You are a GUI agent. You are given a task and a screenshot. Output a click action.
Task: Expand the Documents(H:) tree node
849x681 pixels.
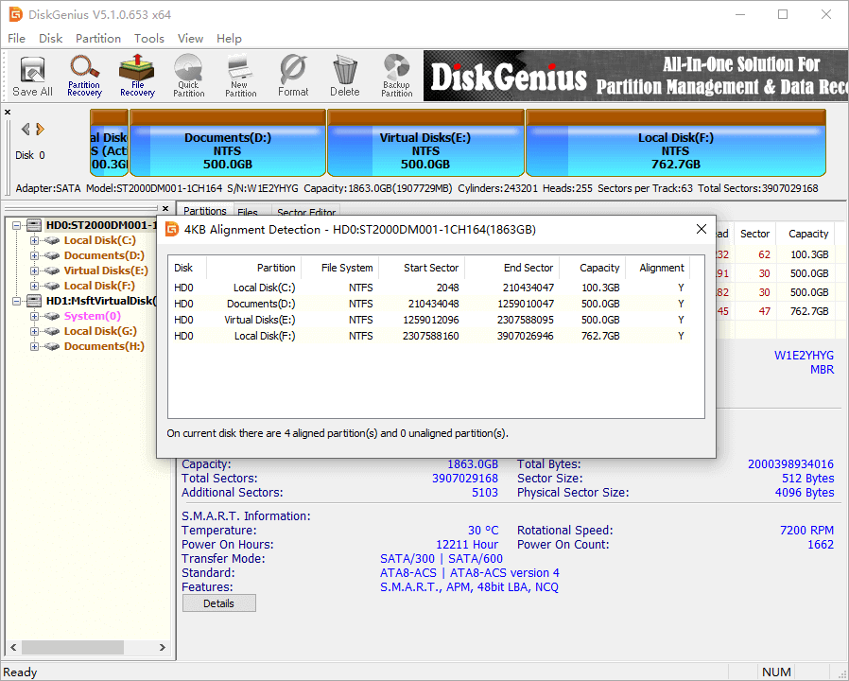35,346
